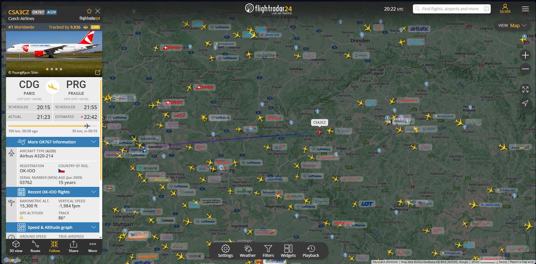This screenshot has height=264, width=536.
Task: Click the CSA3CZ callsign label on map
Action: point(320,122)
